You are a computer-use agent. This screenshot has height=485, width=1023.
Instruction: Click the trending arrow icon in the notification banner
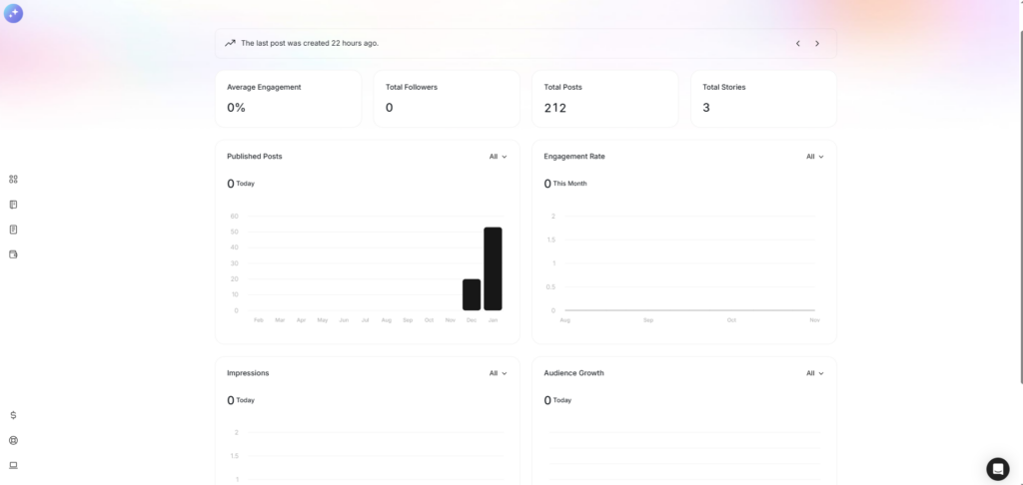coord(231,43)
